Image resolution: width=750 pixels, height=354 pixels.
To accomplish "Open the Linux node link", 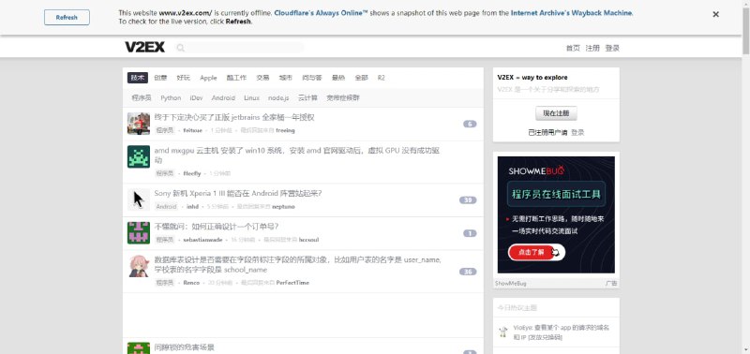I will point(251,98).
